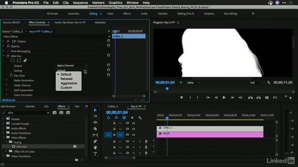298x167 pixels.
Task: Click the Extract button
Action: (x=258, y=97)
